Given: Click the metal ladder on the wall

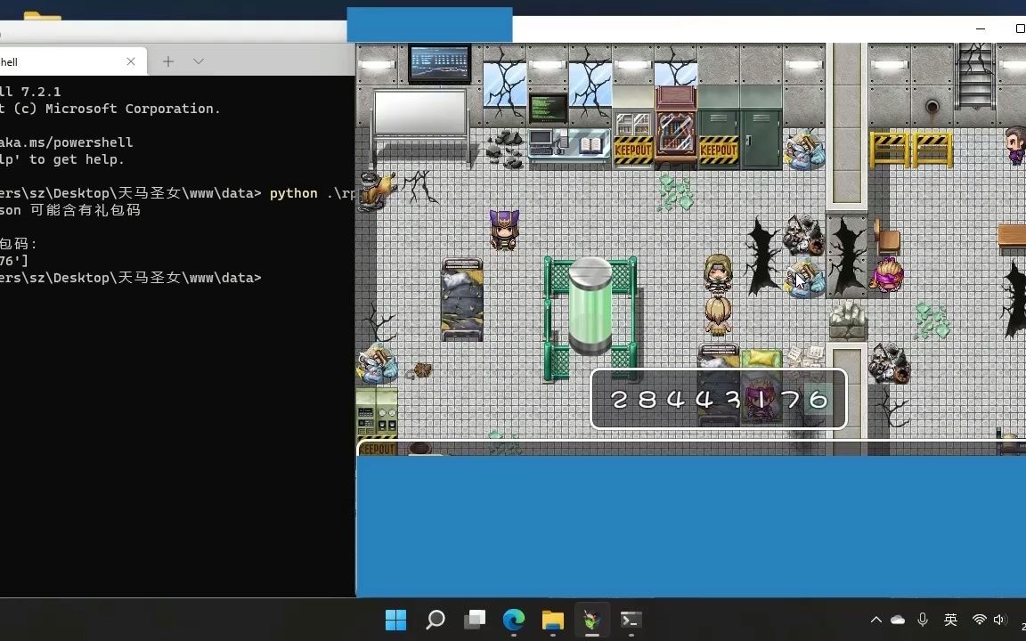Looking at the screenshot, I should pyautogui.click(x=975, y=76).
